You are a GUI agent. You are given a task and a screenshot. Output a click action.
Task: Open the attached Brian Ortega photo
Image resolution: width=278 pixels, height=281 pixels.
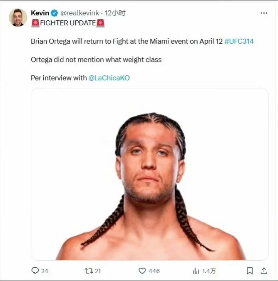[149, 174]
